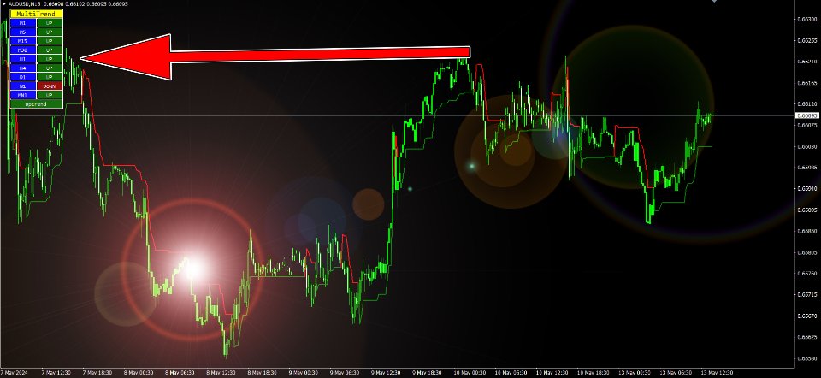Choose the M30 timeframe button
The width and height of the screenshot is (821, 378).
[23, 50]
